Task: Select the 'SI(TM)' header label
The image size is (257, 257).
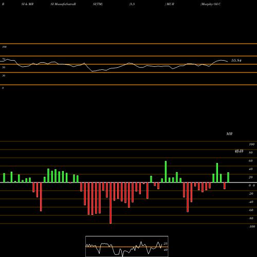Action: (x=98, y=4)
